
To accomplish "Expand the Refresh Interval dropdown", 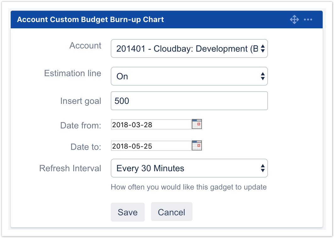I will pos(189,168).
